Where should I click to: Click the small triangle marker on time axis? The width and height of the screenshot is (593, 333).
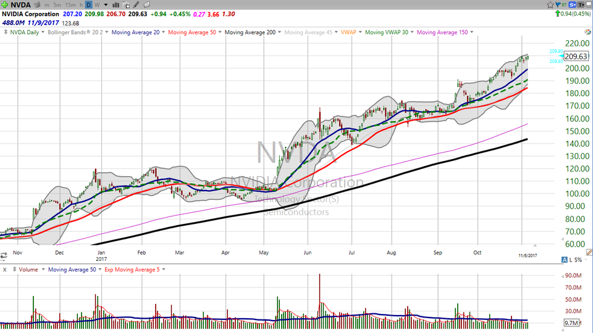pos(535,245)
